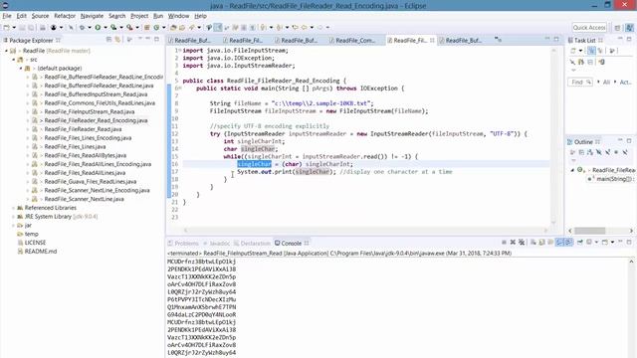Click Collapse All icon in Package Explorer
The width and height of the screenshot is (637, 358).
coord(108,40)
